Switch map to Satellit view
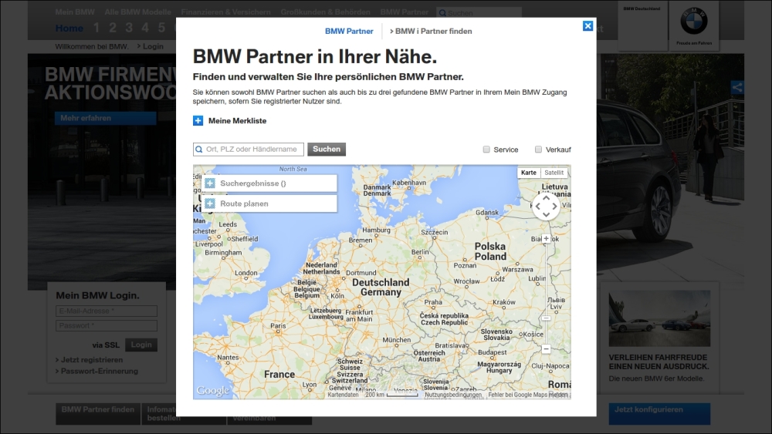 tap(554, 173)
